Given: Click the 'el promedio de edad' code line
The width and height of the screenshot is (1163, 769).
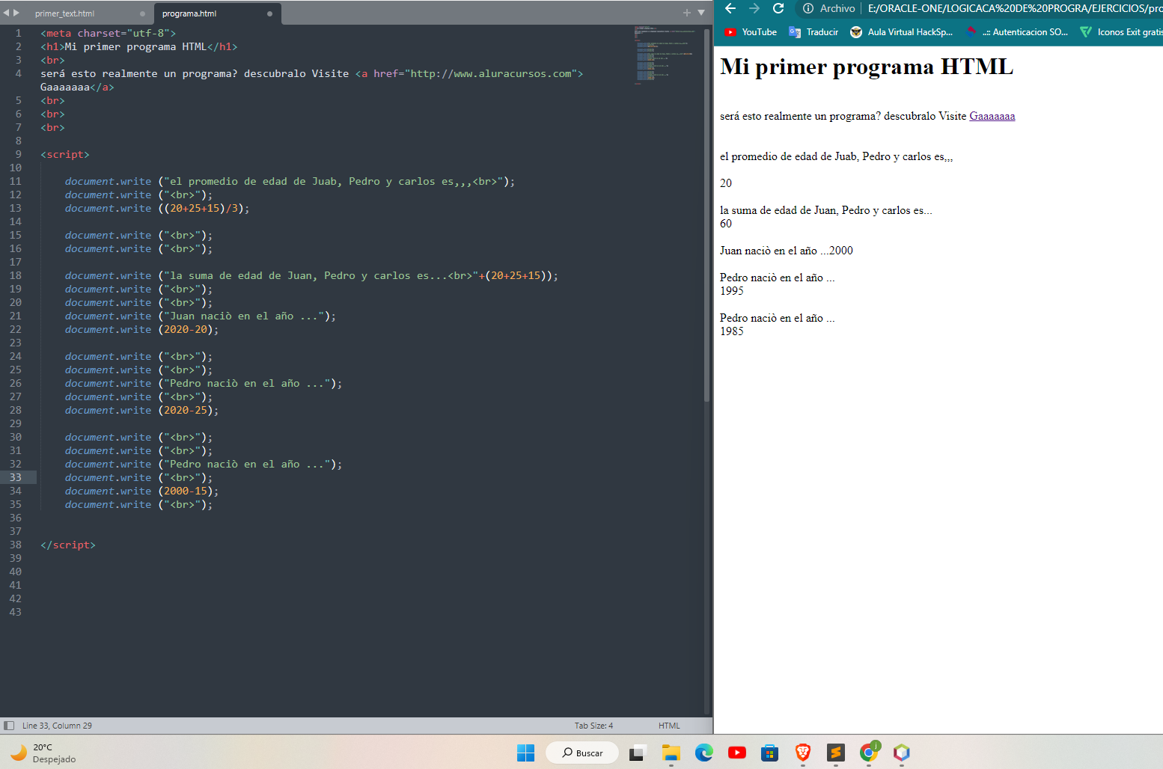Looking at the screenshot, I should coord(290,181).
